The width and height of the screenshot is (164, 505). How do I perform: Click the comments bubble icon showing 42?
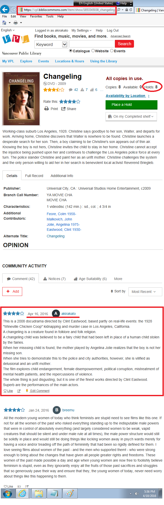pos(71,90)
